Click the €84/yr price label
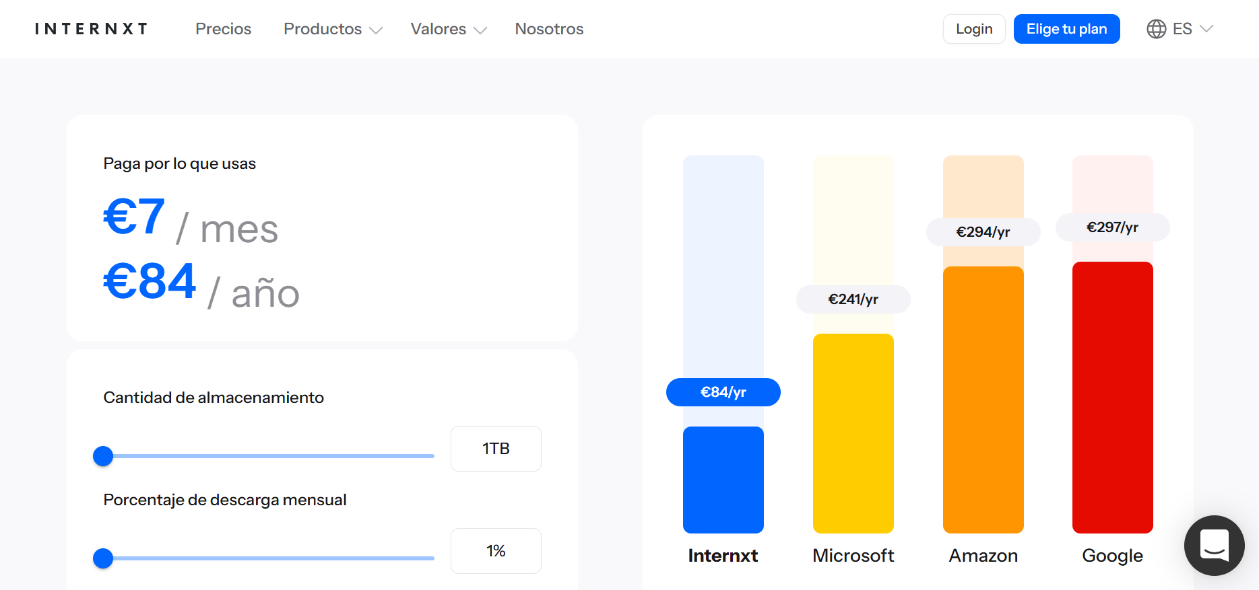The height and width of the screenshot is (590, 1259). (x=723, y=392)
